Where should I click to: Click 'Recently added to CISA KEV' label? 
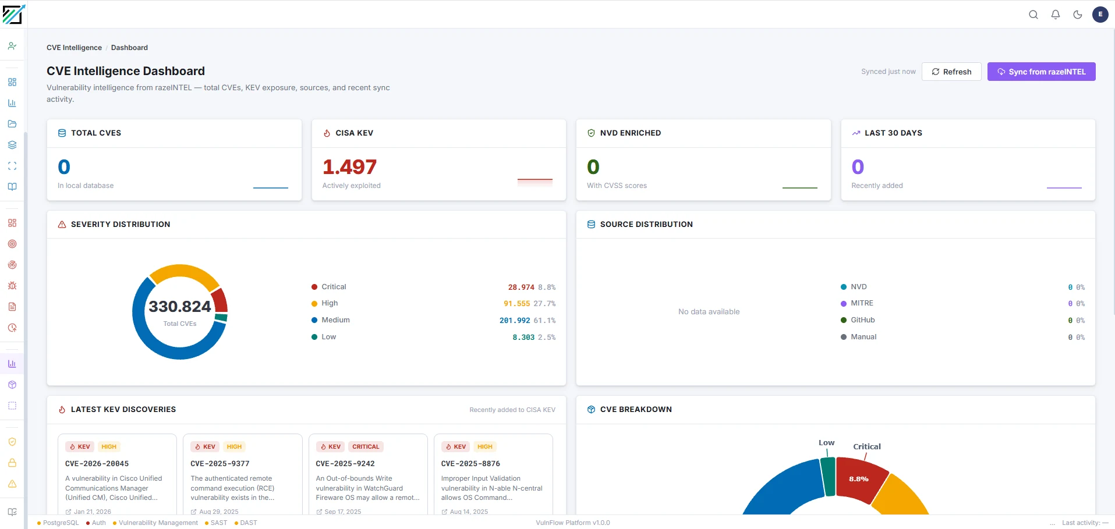(x=512, y=410)
